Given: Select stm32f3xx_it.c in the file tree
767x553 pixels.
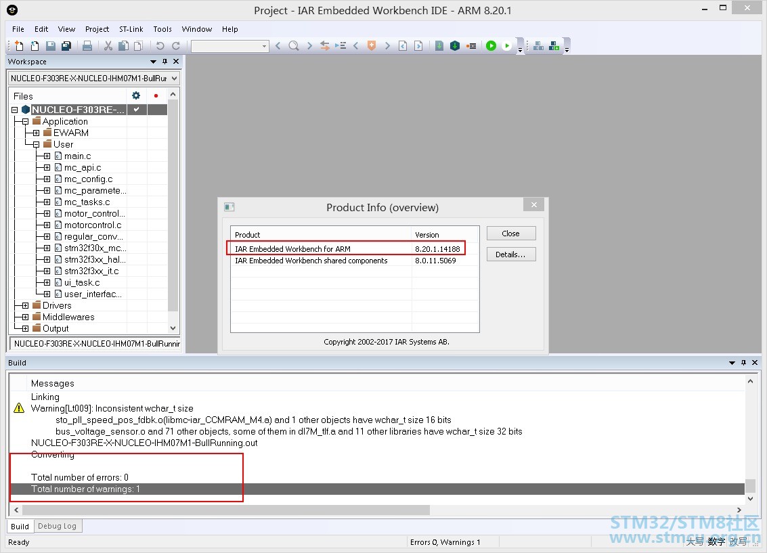Looking at the screenshot, I should coord(91,271).
